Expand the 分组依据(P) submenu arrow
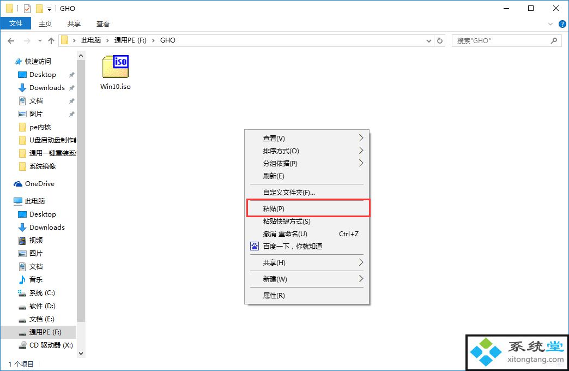Viewport: 569px width, 371px height. pyautogui.click(x=361, y=163)
